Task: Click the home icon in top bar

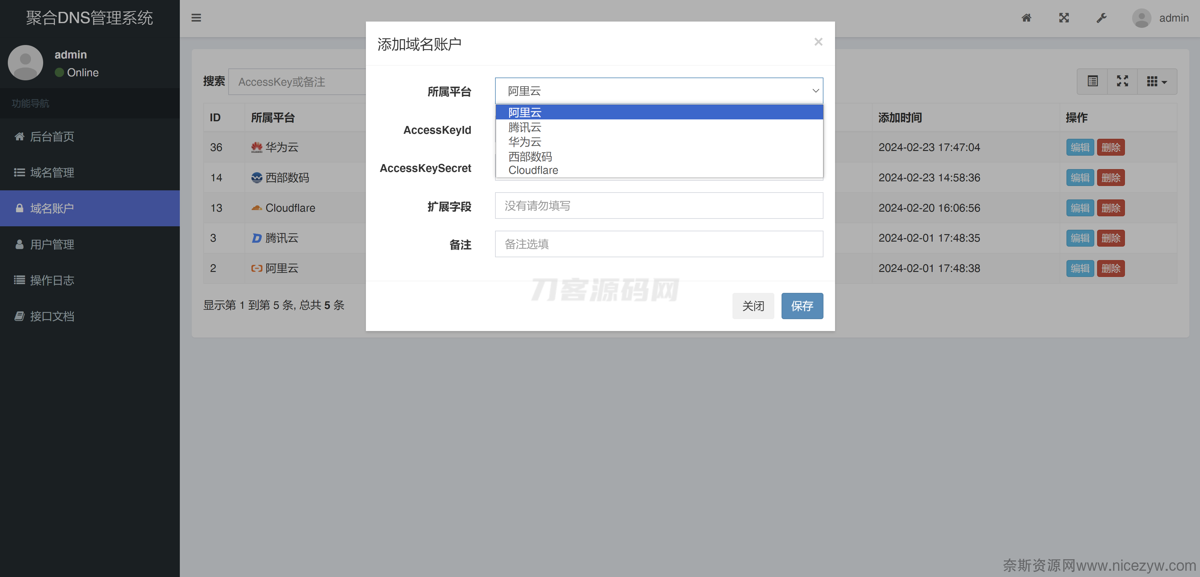Action: click(x=1026, y=18)
